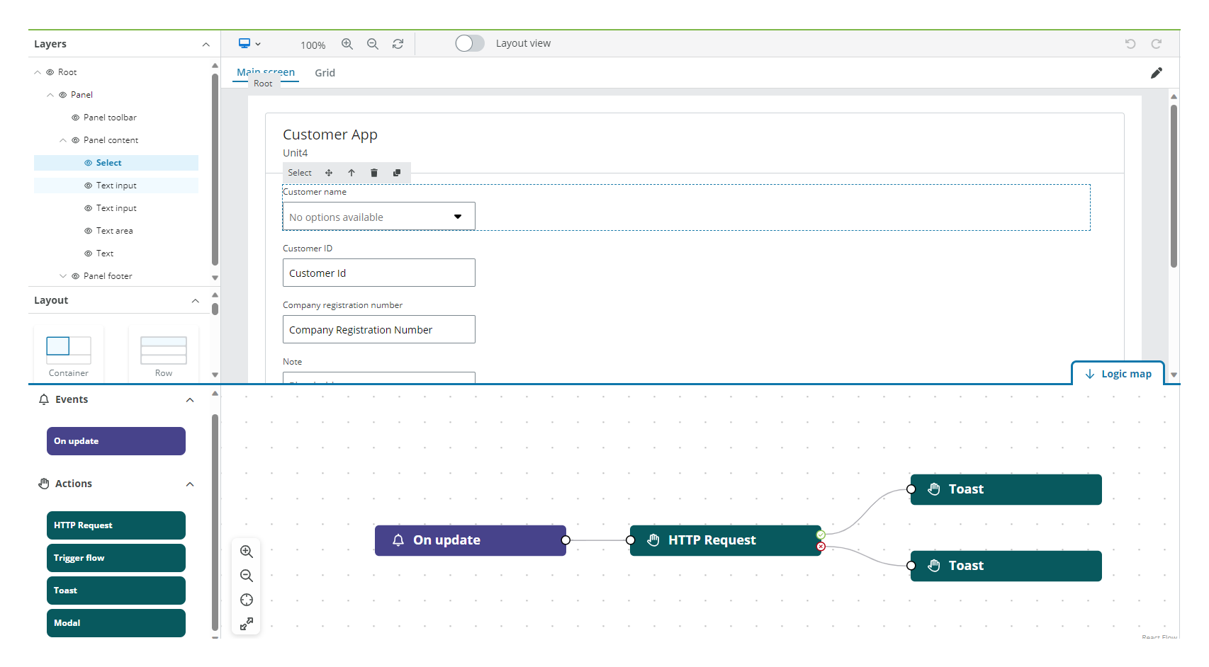The image size is (1209, 667).
Task: Click fullscreen expand icon in logic map
Action: coord(247,624)
